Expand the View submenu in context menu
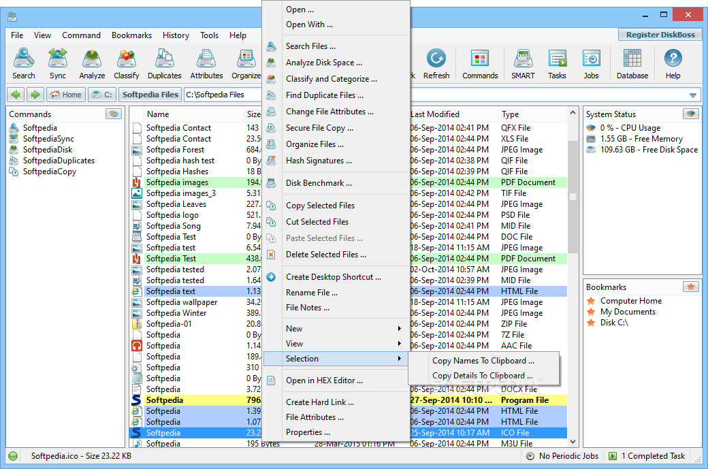The width and height of the screenshot is (708, 469). (x=336, y=344)
